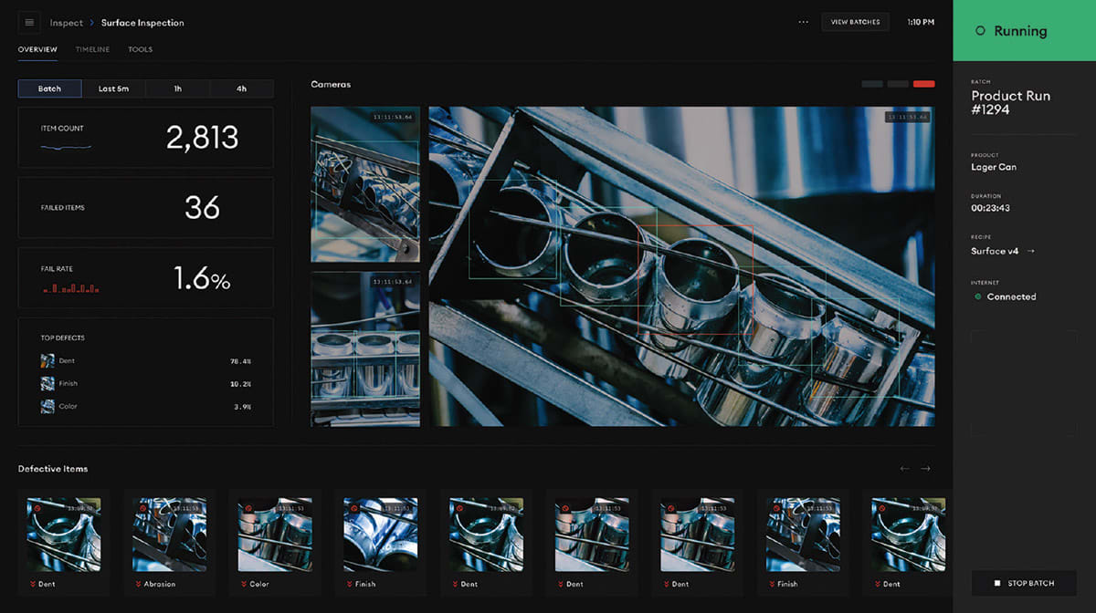
Task: Open the three-dot more options menu
Action: [x=803, y=23]
